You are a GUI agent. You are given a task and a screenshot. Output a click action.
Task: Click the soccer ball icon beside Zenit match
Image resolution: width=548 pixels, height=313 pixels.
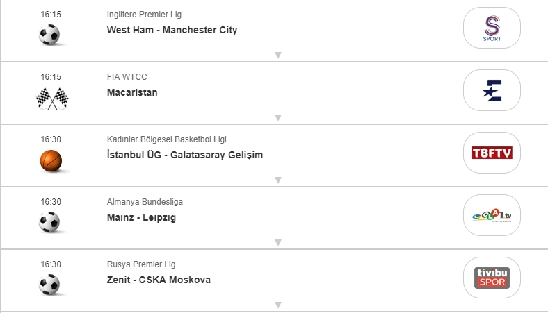[49, 285]
